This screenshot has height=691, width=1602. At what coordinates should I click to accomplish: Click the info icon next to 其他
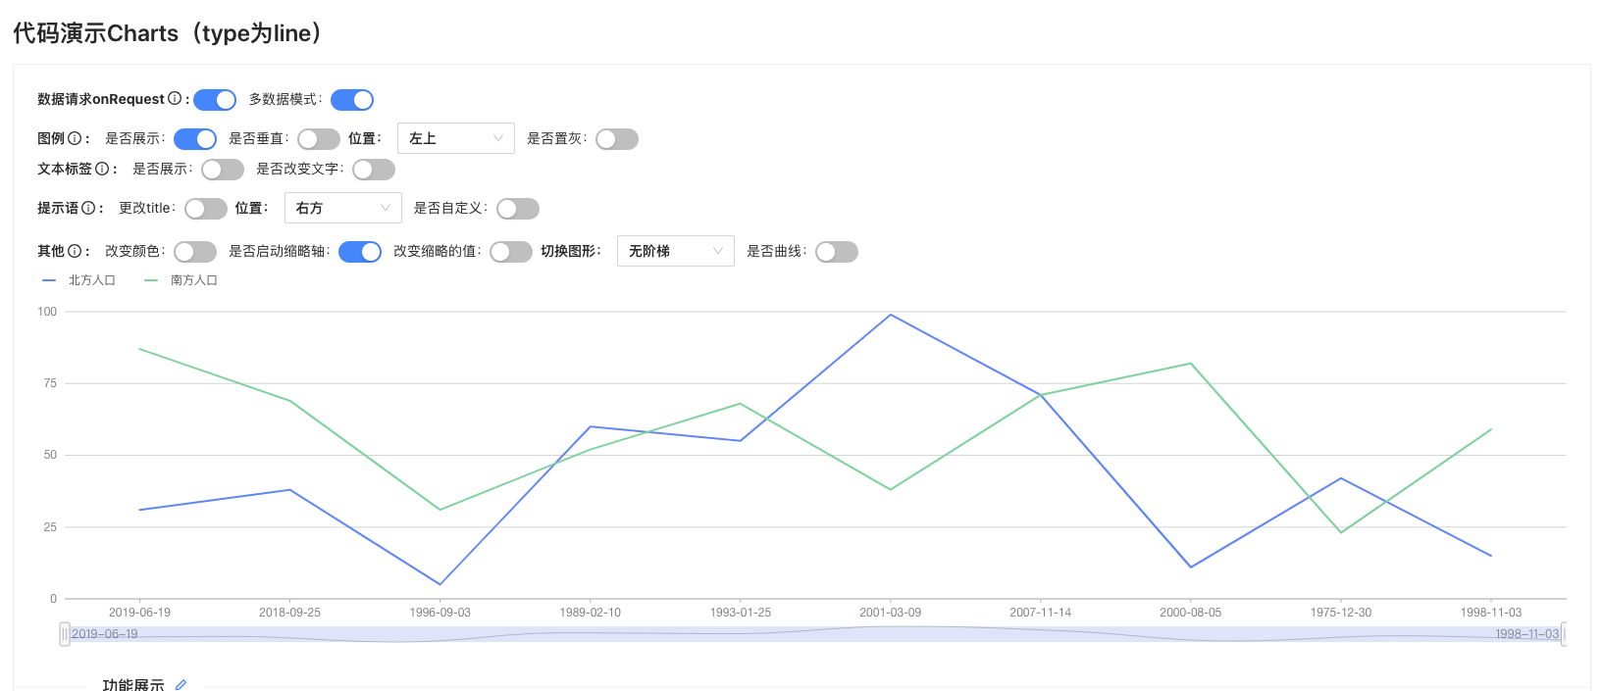tap(75, 251)
